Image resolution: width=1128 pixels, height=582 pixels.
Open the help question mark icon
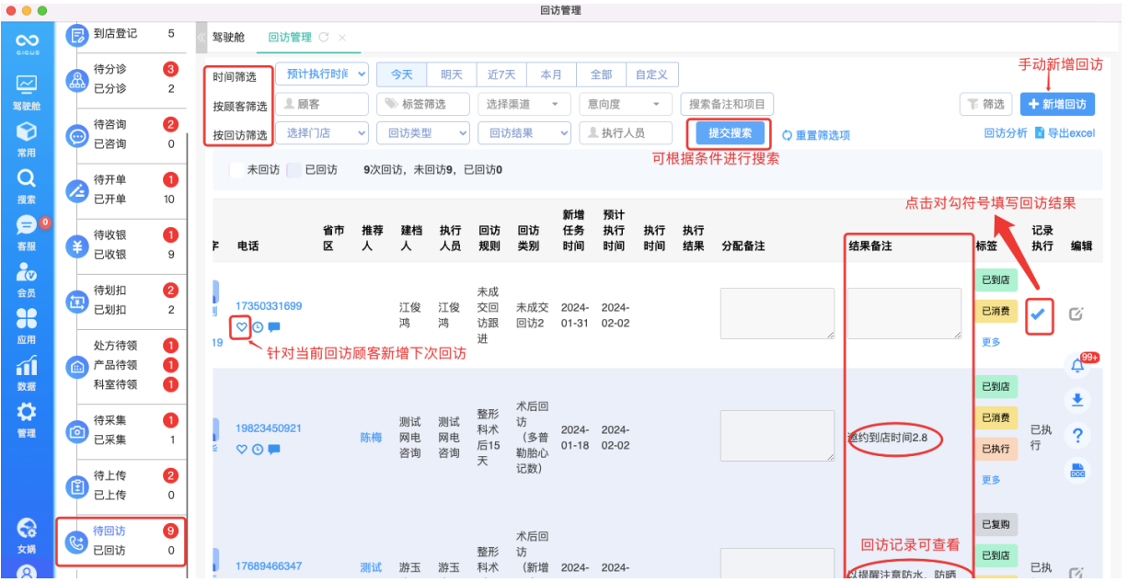click(1077, 435)
